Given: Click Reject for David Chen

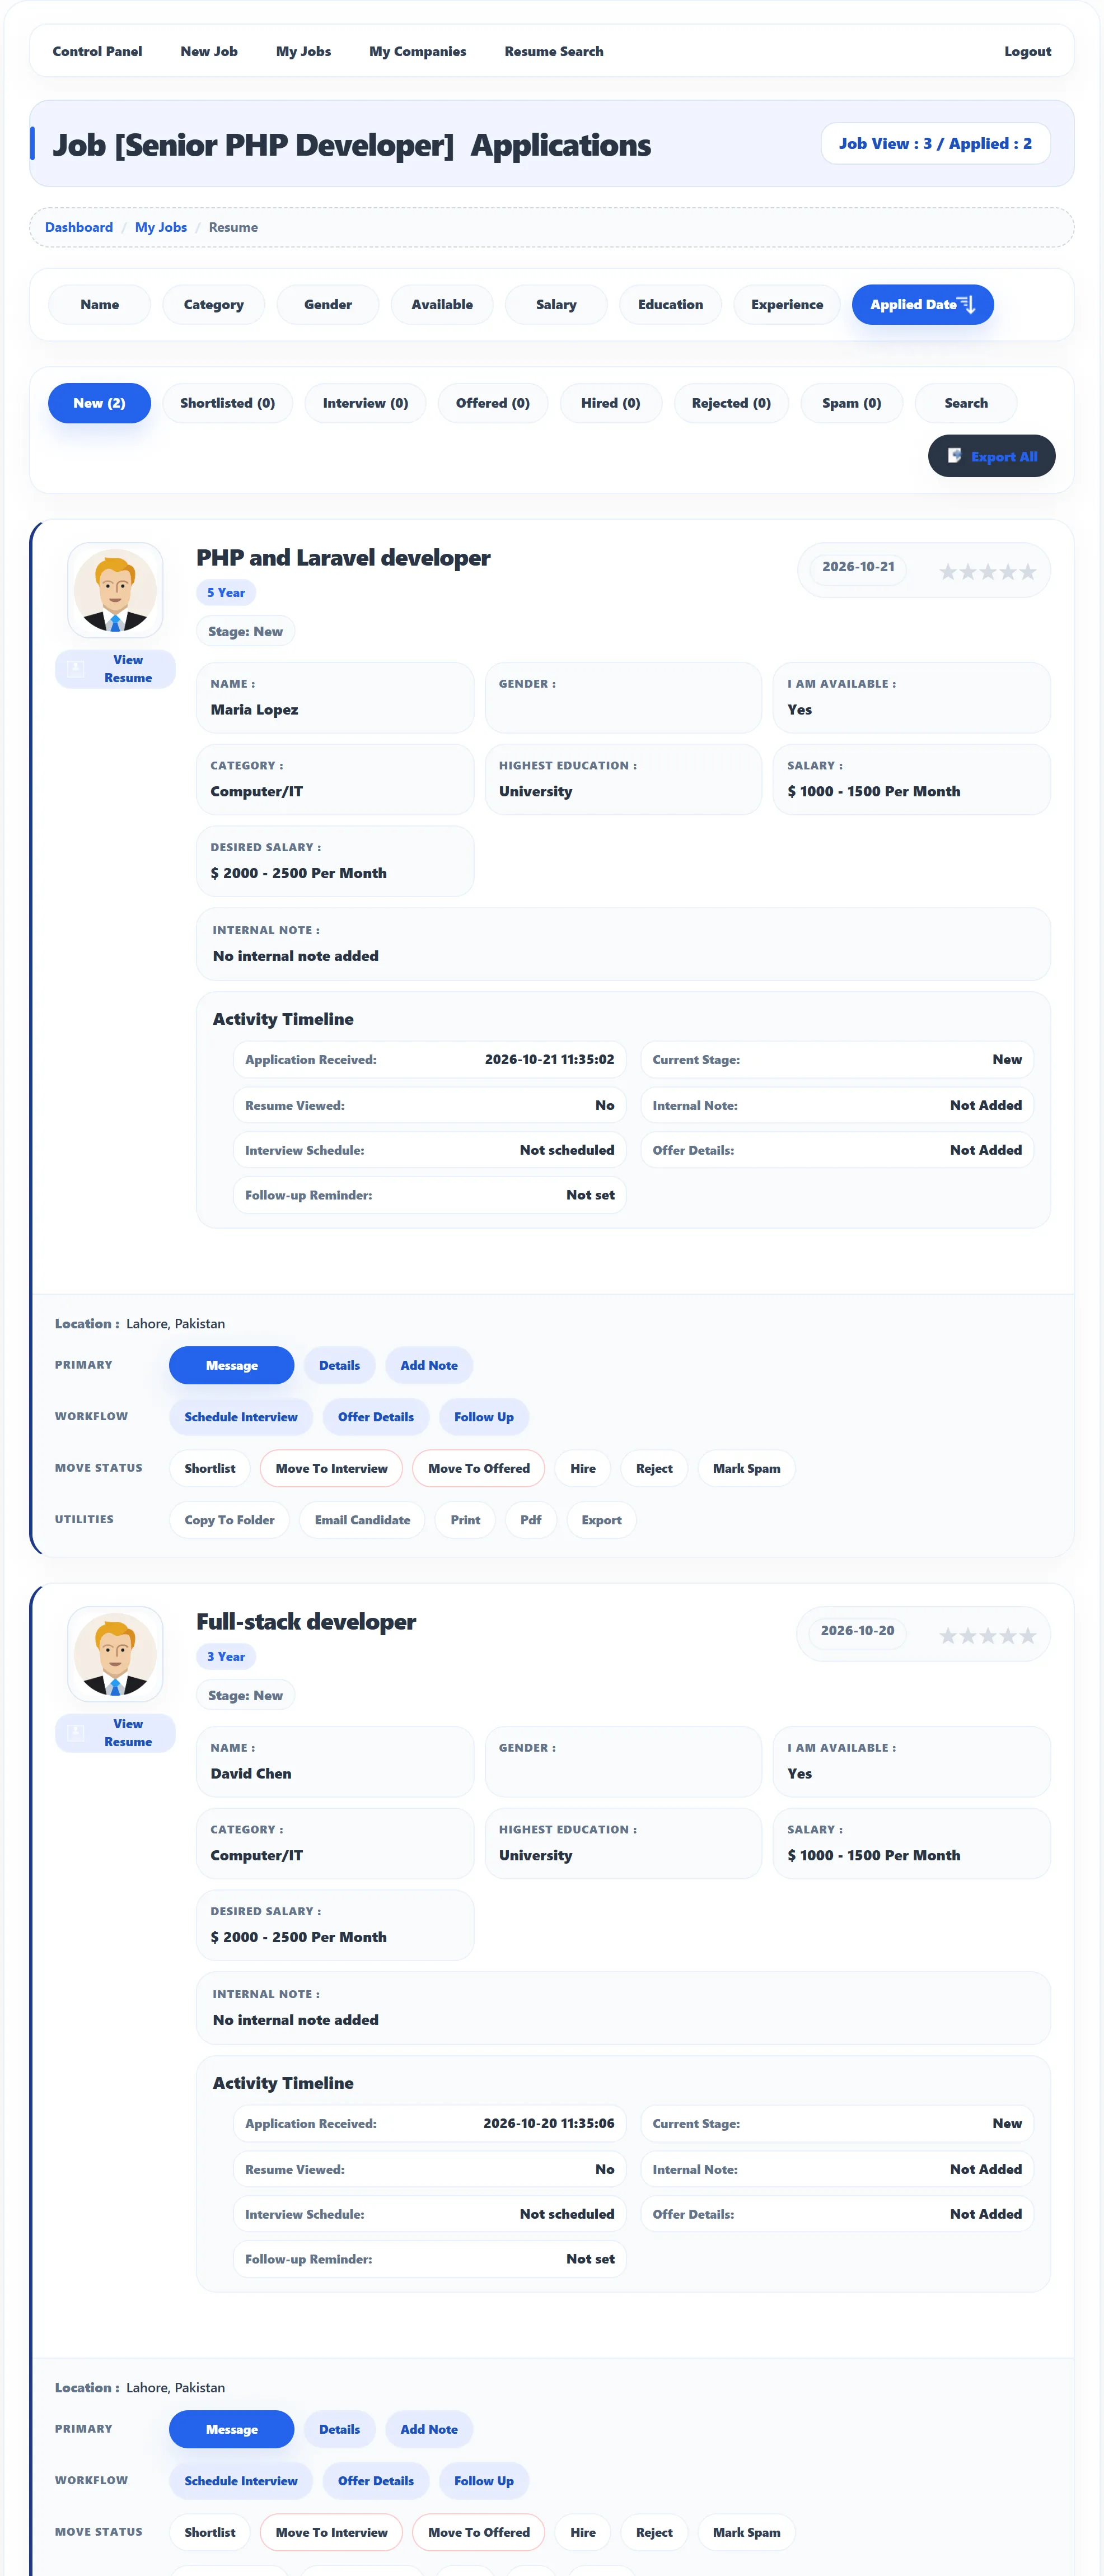Looking at the screenshot, I should 654,2532.
